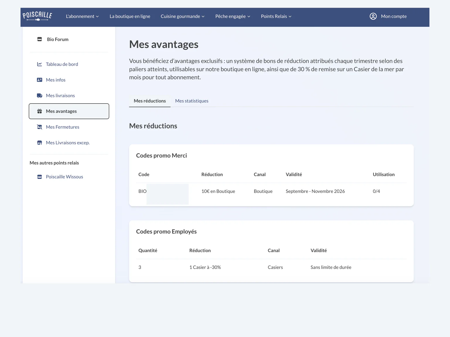Click the 'Codes promo Employés' heading
Screen dimensions: 450x337
point(166,232)
